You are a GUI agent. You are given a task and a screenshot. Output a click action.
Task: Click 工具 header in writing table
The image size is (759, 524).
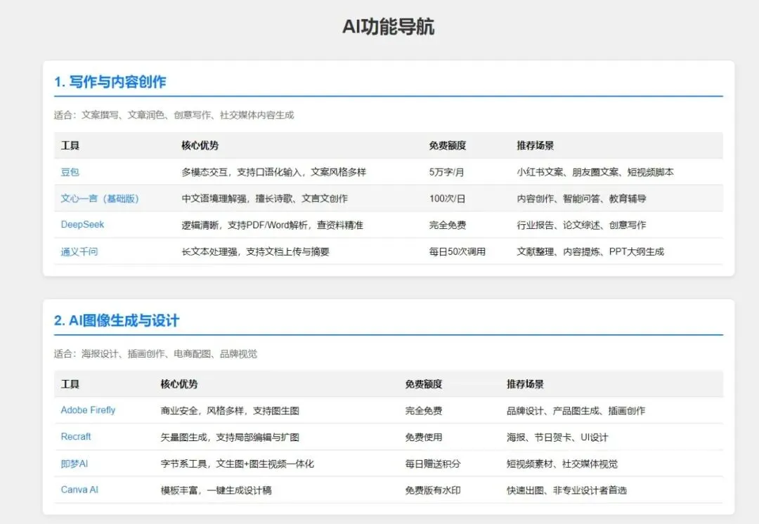(70, 145)
